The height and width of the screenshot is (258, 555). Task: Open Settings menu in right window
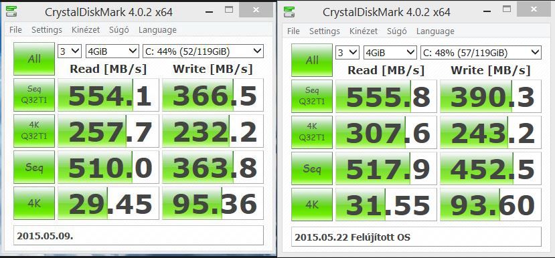point(325,31)
